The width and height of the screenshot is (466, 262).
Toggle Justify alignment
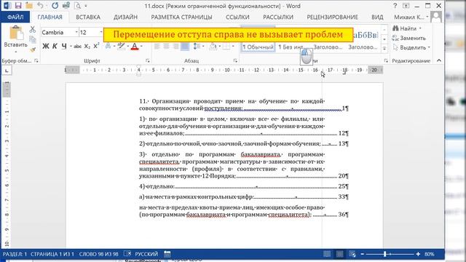(x=185, y=46)
